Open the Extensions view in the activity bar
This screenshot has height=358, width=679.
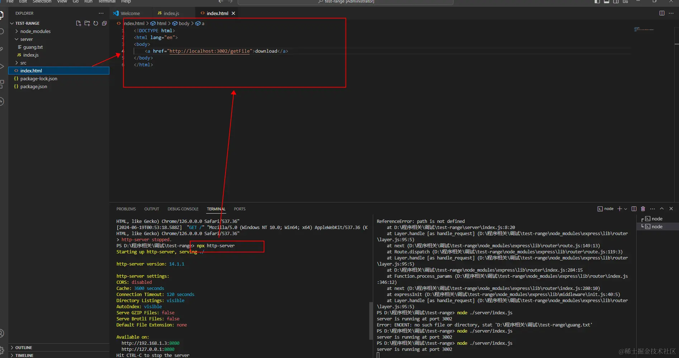tap(2, 84)
